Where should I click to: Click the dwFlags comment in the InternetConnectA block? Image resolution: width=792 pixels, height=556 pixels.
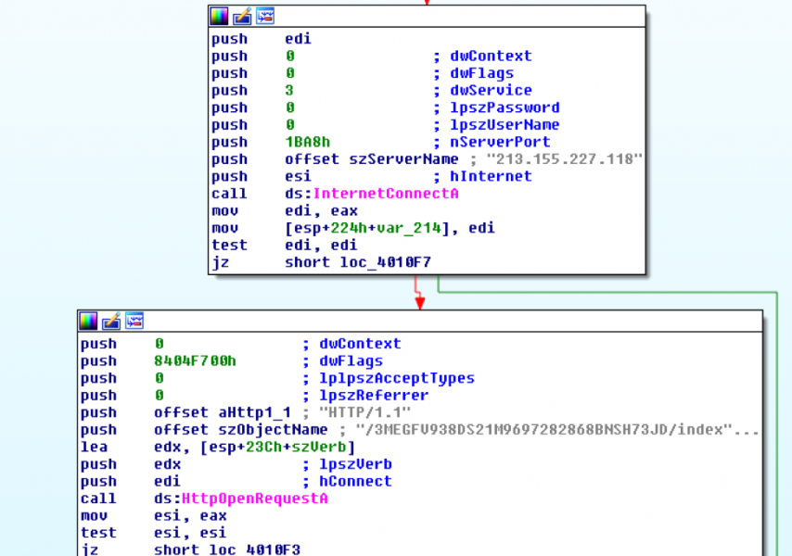pos(482,73)
